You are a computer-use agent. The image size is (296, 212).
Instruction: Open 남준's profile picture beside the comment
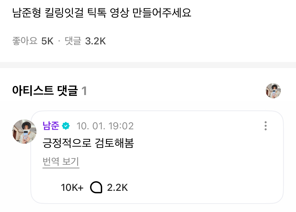point(24,132)
